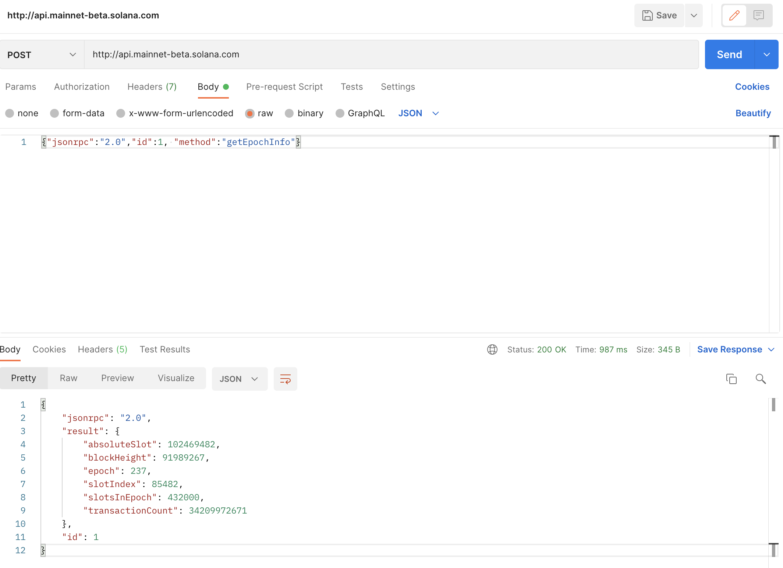Copy the response using the copy icon
Image resolution: width=783 pixels, height=568 pixels.
pyautogui.click(x=731, y=379)
